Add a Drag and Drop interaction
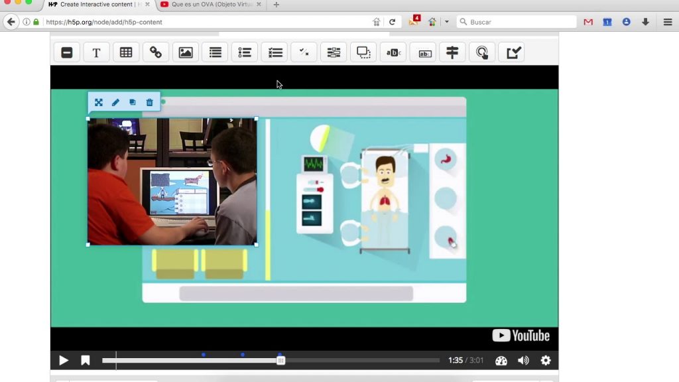 coord(363,53)
